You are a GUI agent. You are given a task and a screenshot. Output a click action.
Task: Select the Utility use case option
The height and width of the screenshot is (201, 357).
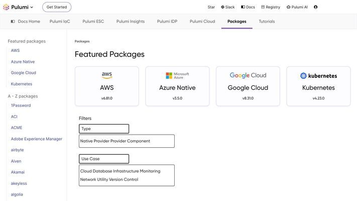coord(102,179)
